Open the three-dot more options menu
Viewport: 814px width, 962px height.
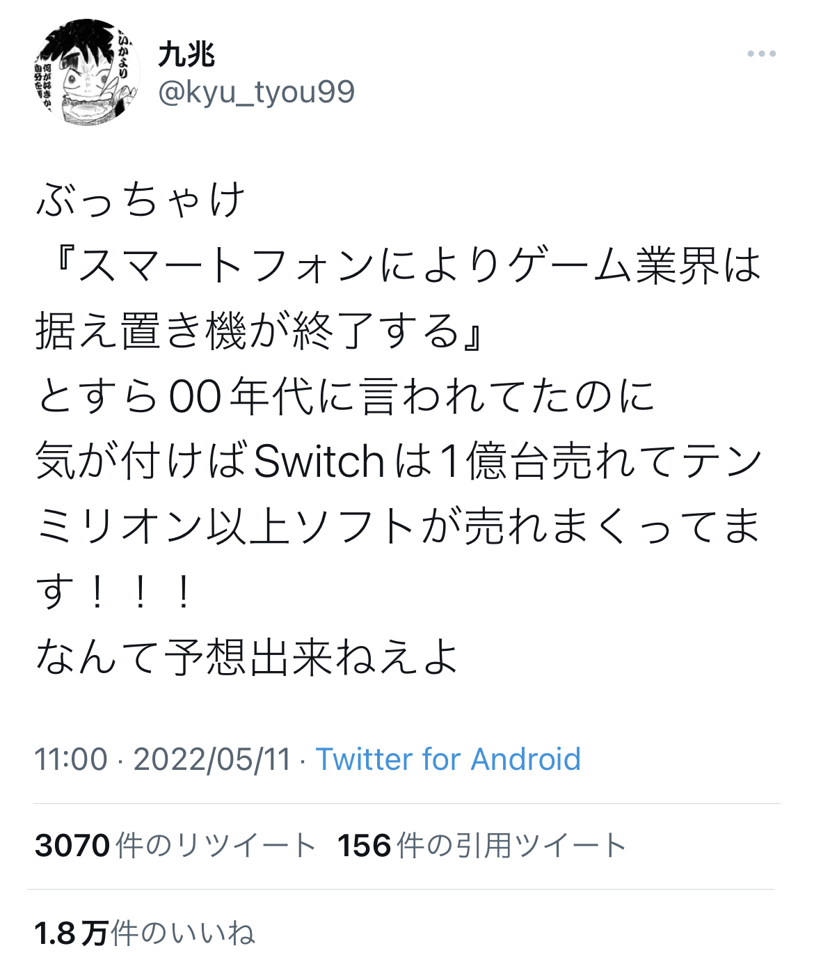761,54
